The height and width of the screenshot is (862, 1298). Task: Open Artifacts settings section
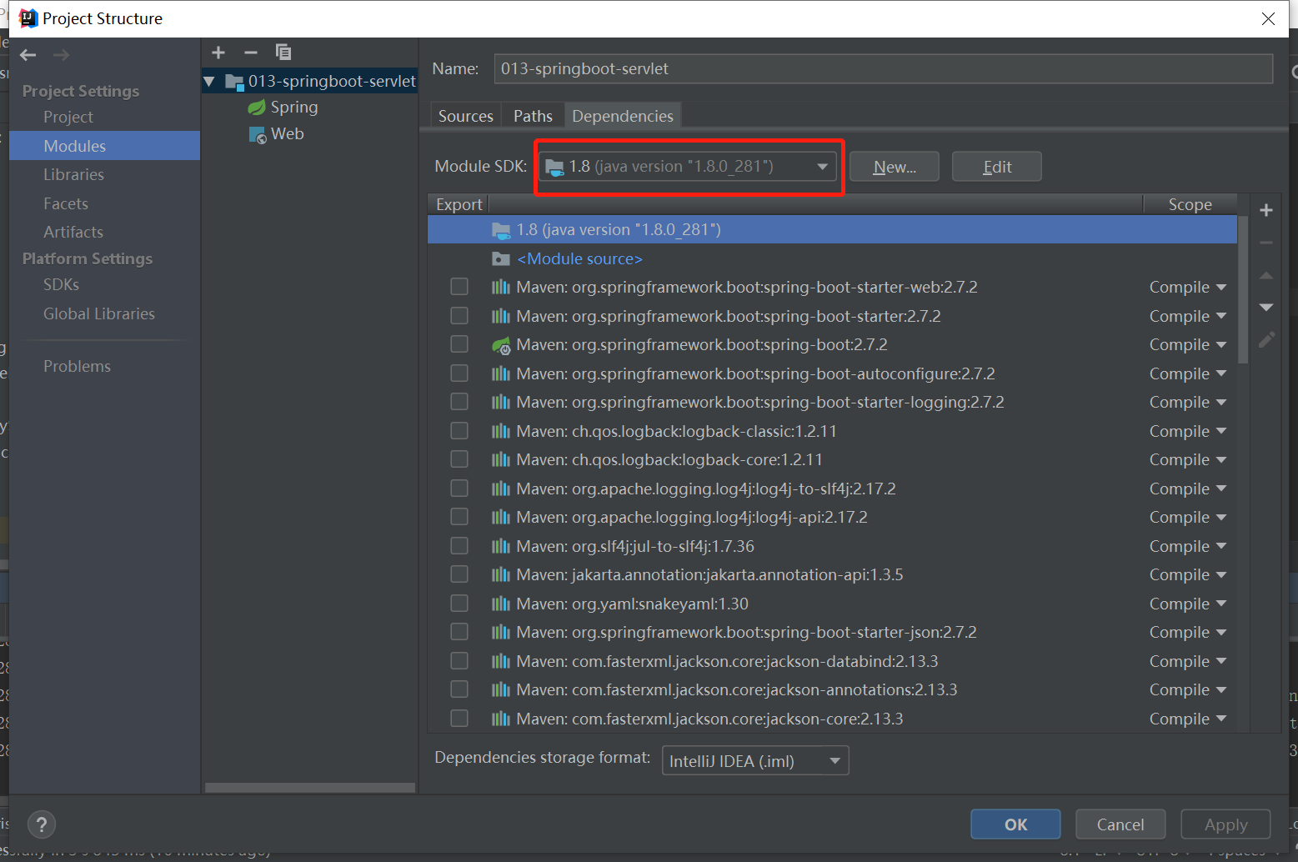click(73, 233)
